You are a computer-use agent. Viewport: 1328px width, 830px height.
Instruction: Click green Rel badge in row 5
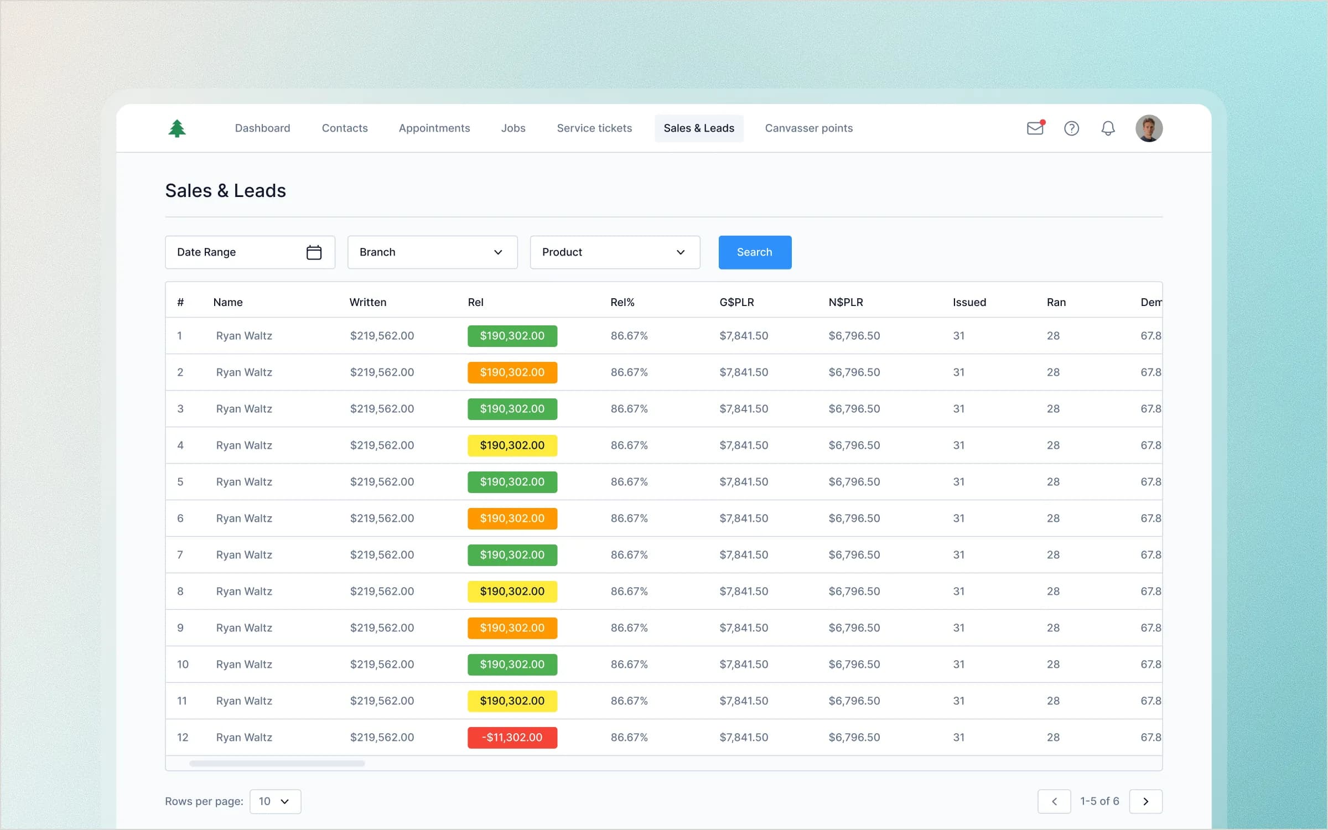point(512,482)
